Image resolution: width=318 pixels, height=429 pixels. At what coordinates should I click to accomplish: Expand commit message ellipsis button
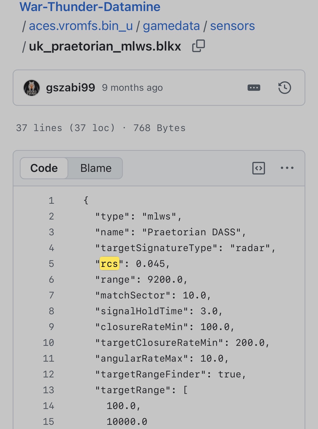[254, 88]
